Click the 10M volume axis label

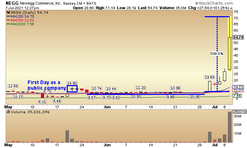[x=237, y=134]
